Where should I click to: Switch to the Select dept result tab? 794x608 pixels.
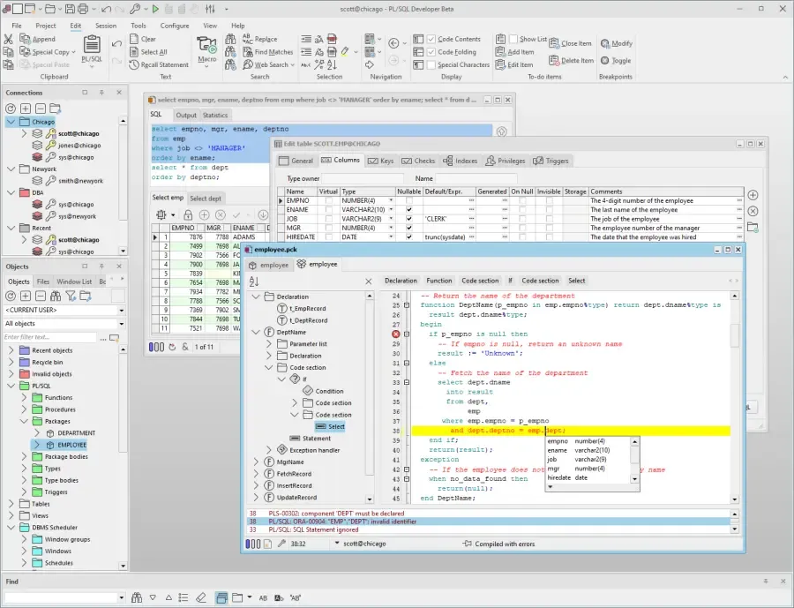point(205,199)
